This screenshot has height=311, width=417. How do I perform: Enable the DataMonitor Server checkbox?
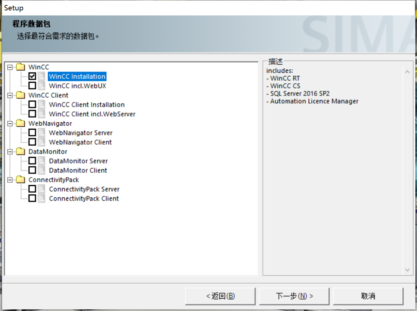(x=32, y=161)
